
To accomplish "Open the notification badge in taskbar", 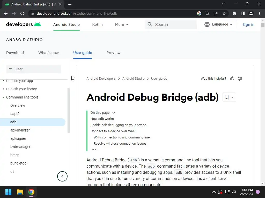I will click(x=258, y=192).
